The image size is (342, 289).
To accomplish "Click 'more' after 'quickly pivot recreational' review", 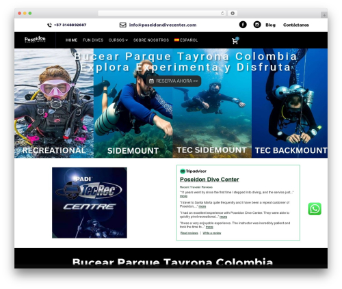I will (223, 217).
